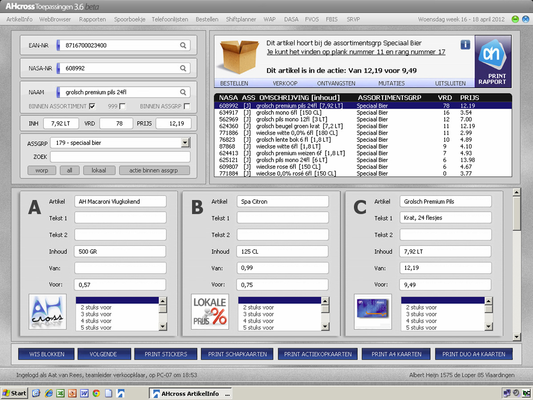Image resolution: width=533 pixels, height=400 pixels.
Task: Launch PowerPoint from quick launch
Action: [x=73, y=393]
